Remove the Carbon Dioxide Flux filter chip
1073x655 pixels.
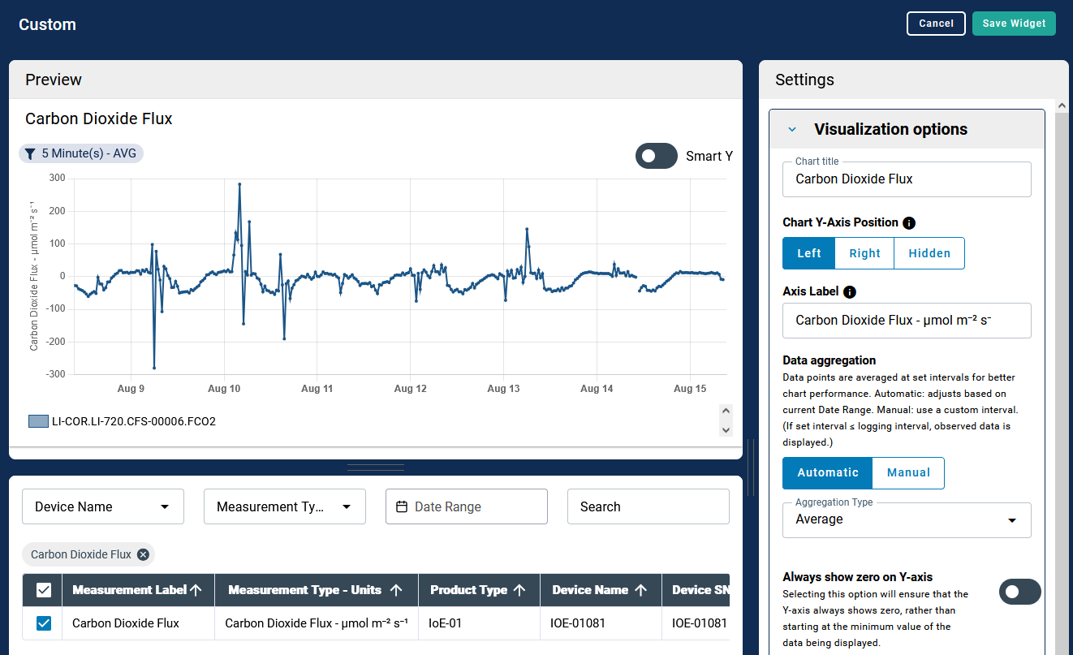click(143, 554)
